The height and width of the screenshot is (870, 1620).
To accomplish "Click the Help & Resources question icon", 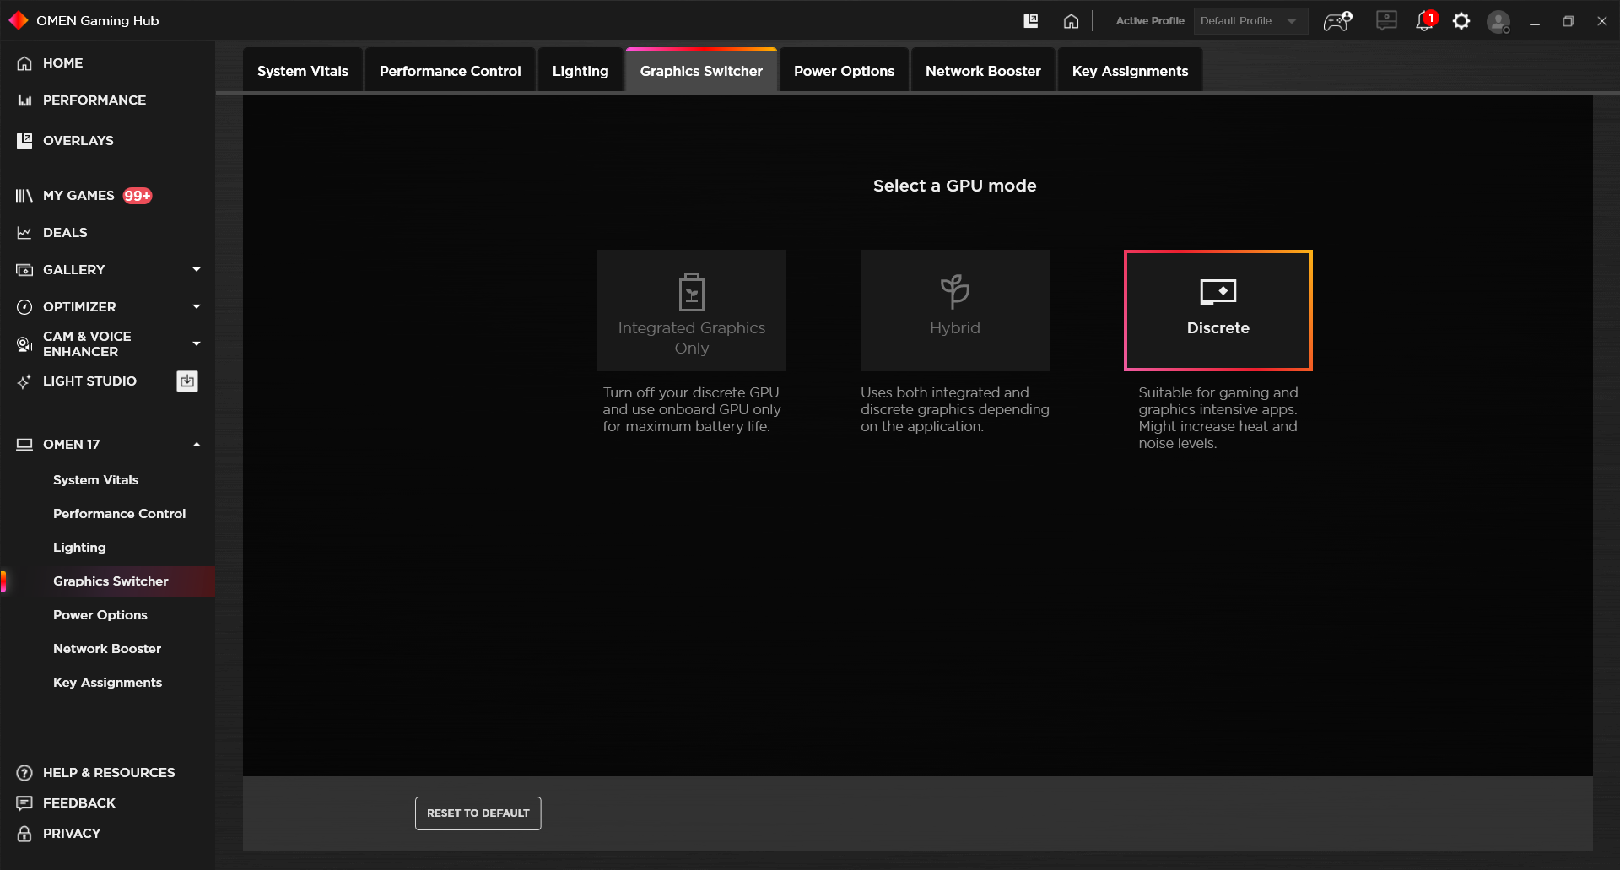I will coord(24,772).
